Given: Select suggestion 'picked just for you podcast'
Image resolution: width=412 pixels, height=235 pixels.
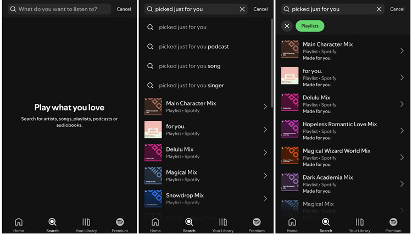Looking at the screenshot, I should (194, 47).
